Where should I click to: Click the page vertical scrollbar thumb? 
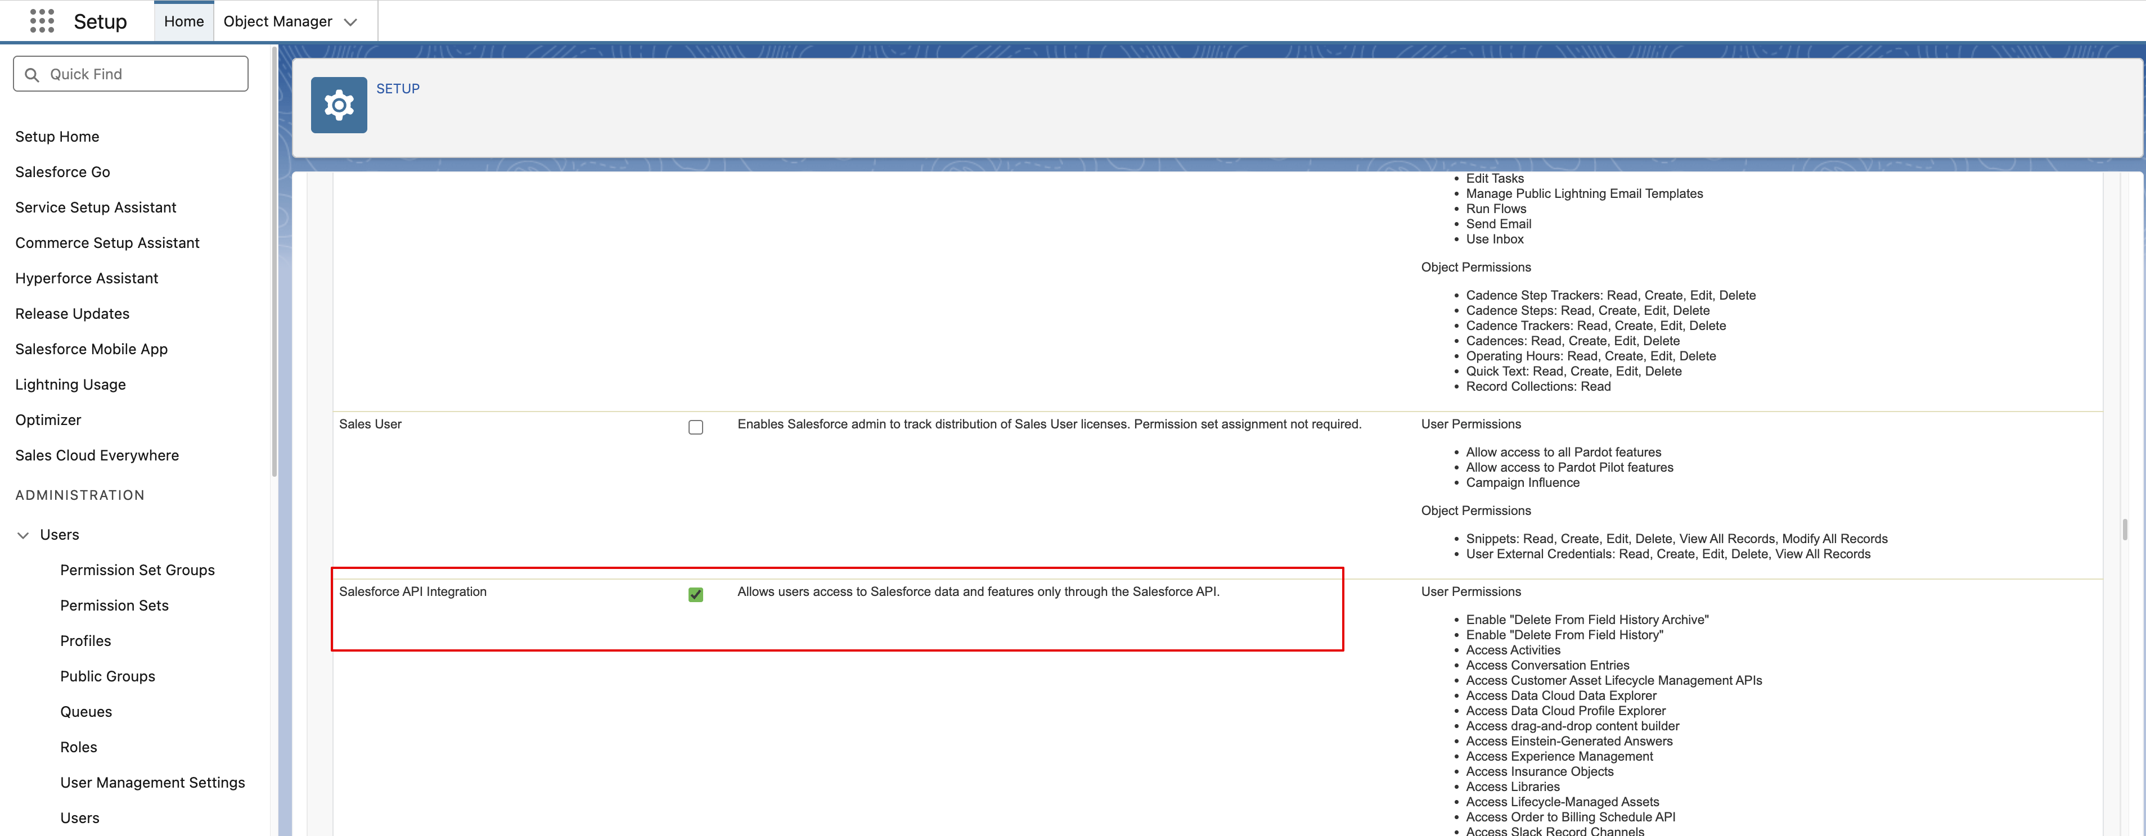[2124, 528]
